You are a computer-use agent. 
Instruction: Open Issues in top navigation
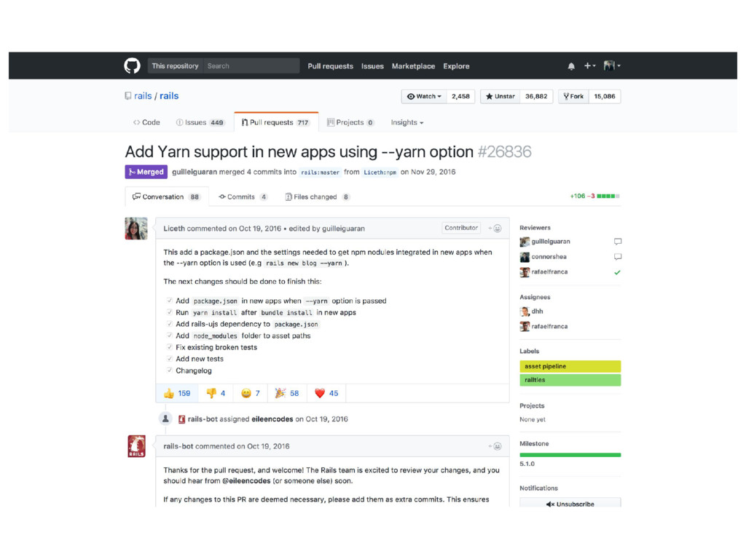click(x=372, y=66)
